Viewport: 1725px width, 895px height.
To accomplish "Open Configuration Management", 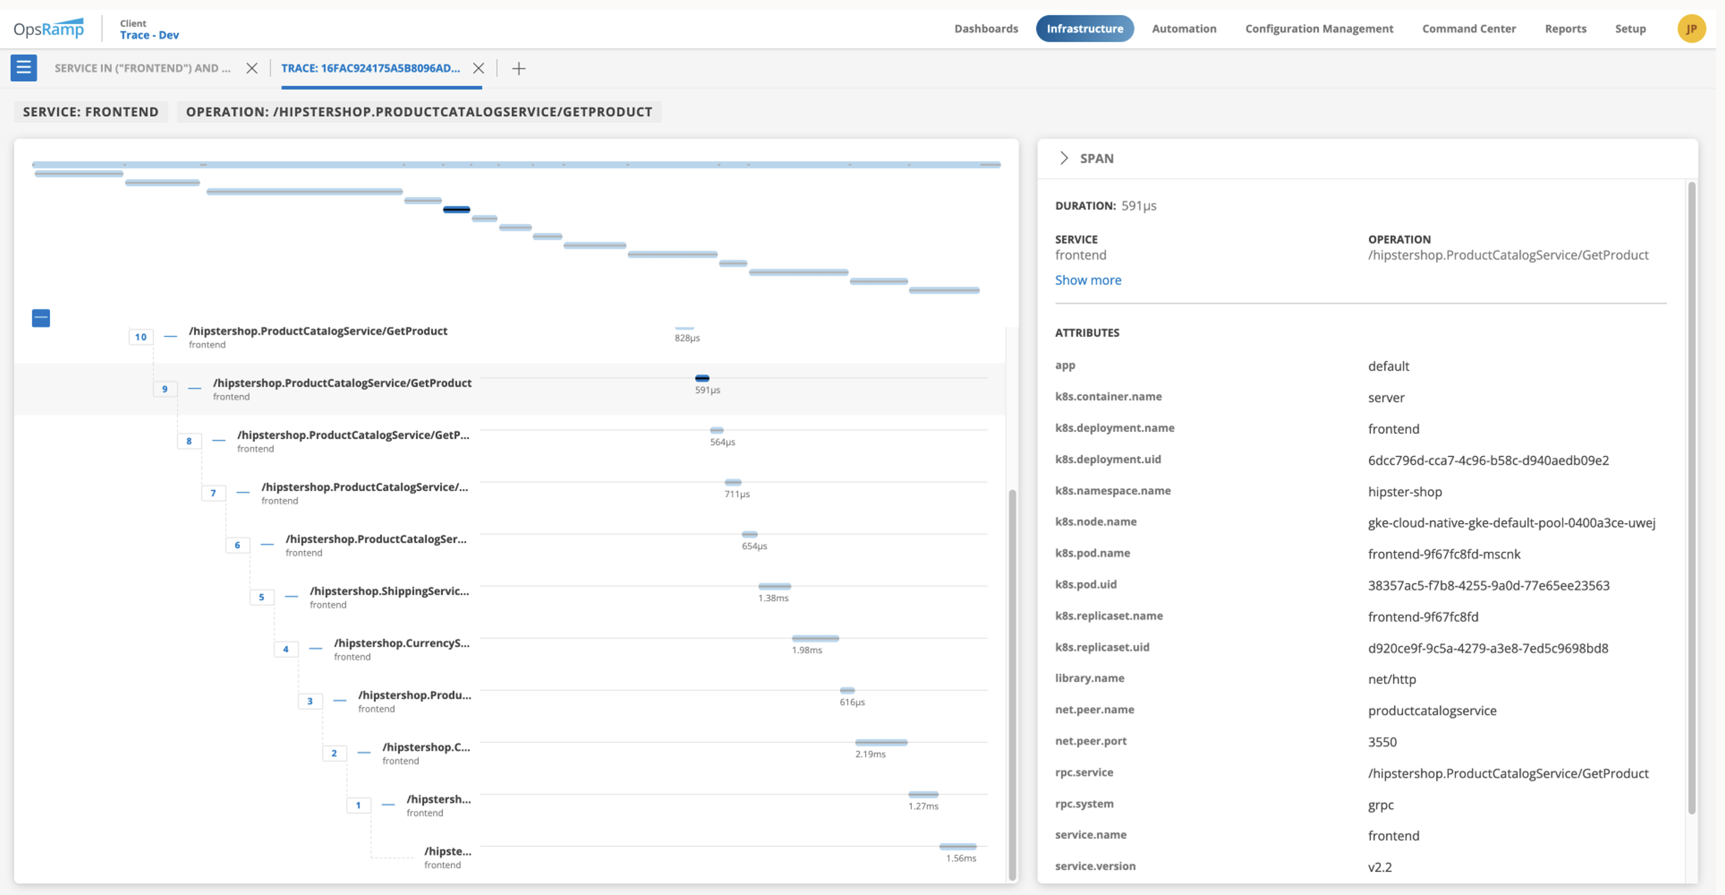I will coord(1319,28).
